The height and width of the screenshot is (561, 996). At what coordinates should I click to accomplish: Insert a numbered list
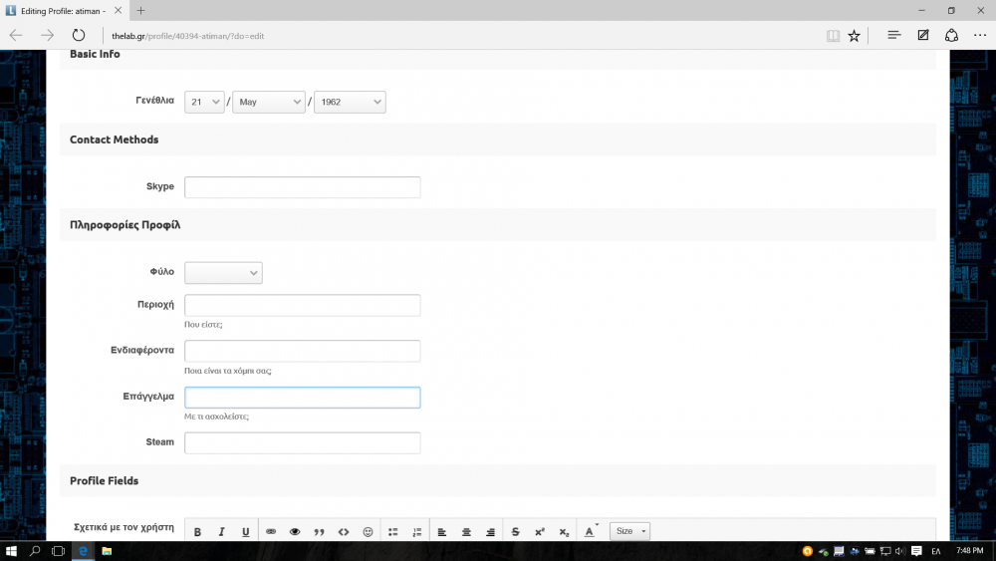pos(417,532)
